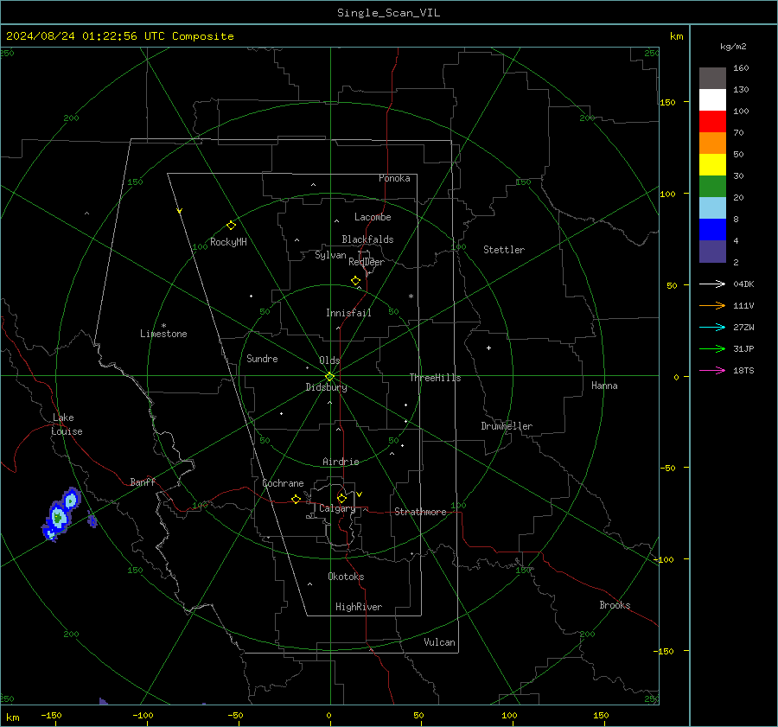The width and height of the screenshot is (778, 727).
Task: Click the yellow diamond marker beside RockyMH
Action: [x=231, y=226]
